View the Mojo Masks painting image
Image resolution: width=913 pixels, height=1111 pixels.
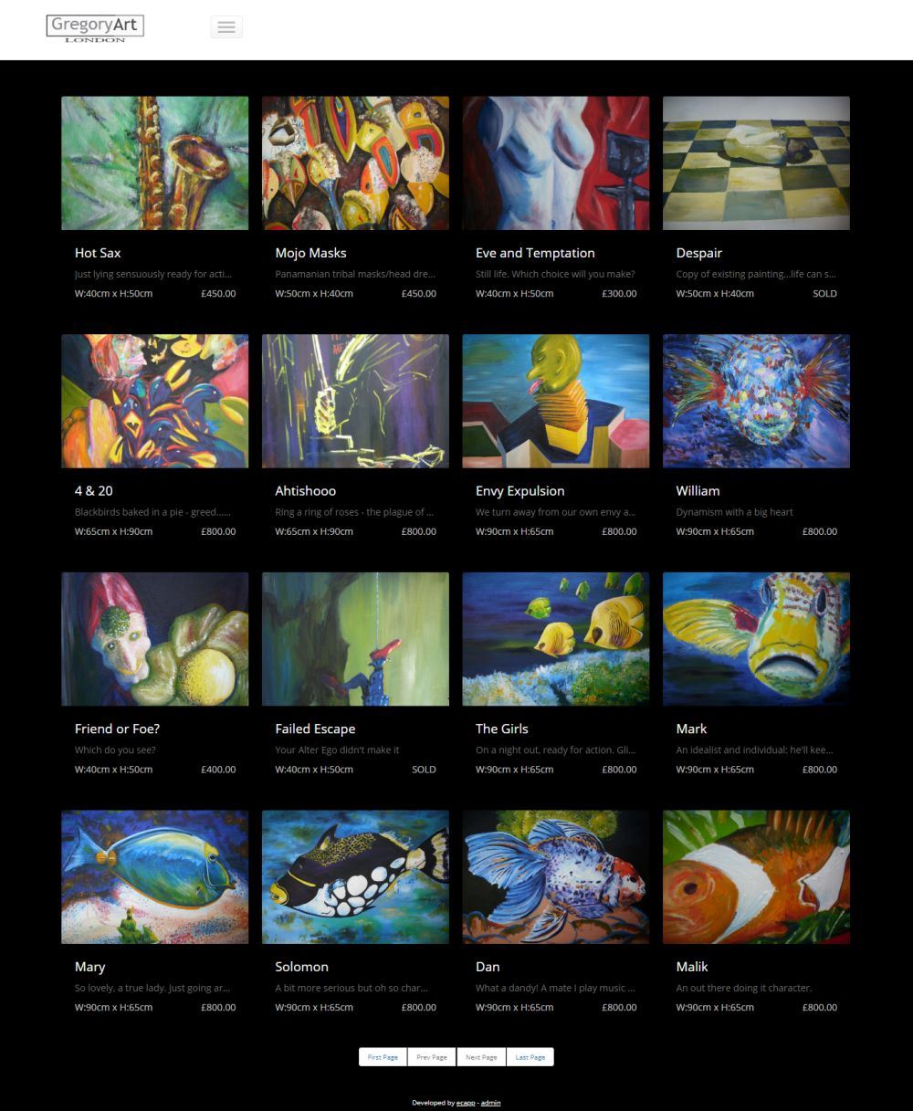(355, 163)
